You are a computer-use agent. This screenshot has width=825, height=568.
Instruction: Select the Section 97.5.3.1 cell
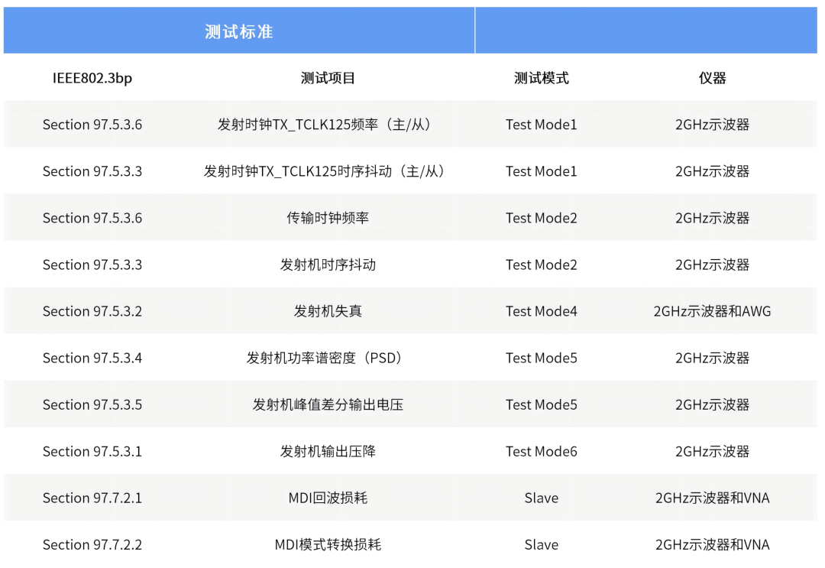[x=92, y=451]
